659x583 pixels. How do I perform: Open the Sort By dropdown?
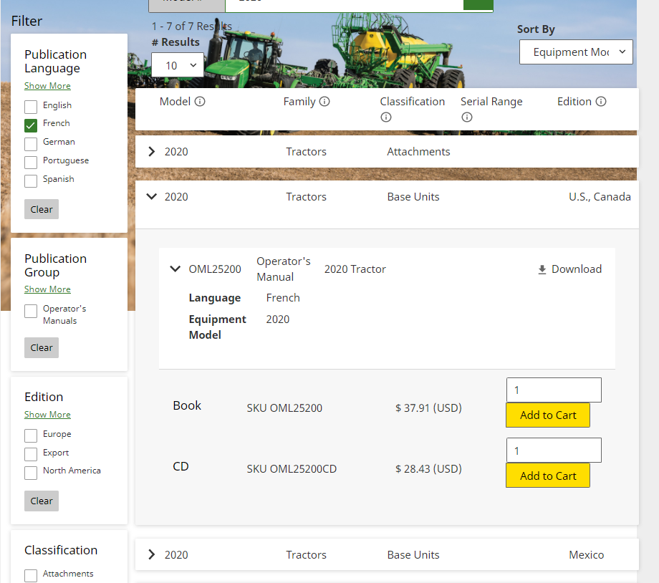576,52
